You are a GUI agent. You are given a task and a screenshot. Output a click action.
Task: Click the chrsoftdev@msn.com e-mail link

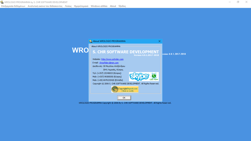pyautogui.click(x=109, y=63)
